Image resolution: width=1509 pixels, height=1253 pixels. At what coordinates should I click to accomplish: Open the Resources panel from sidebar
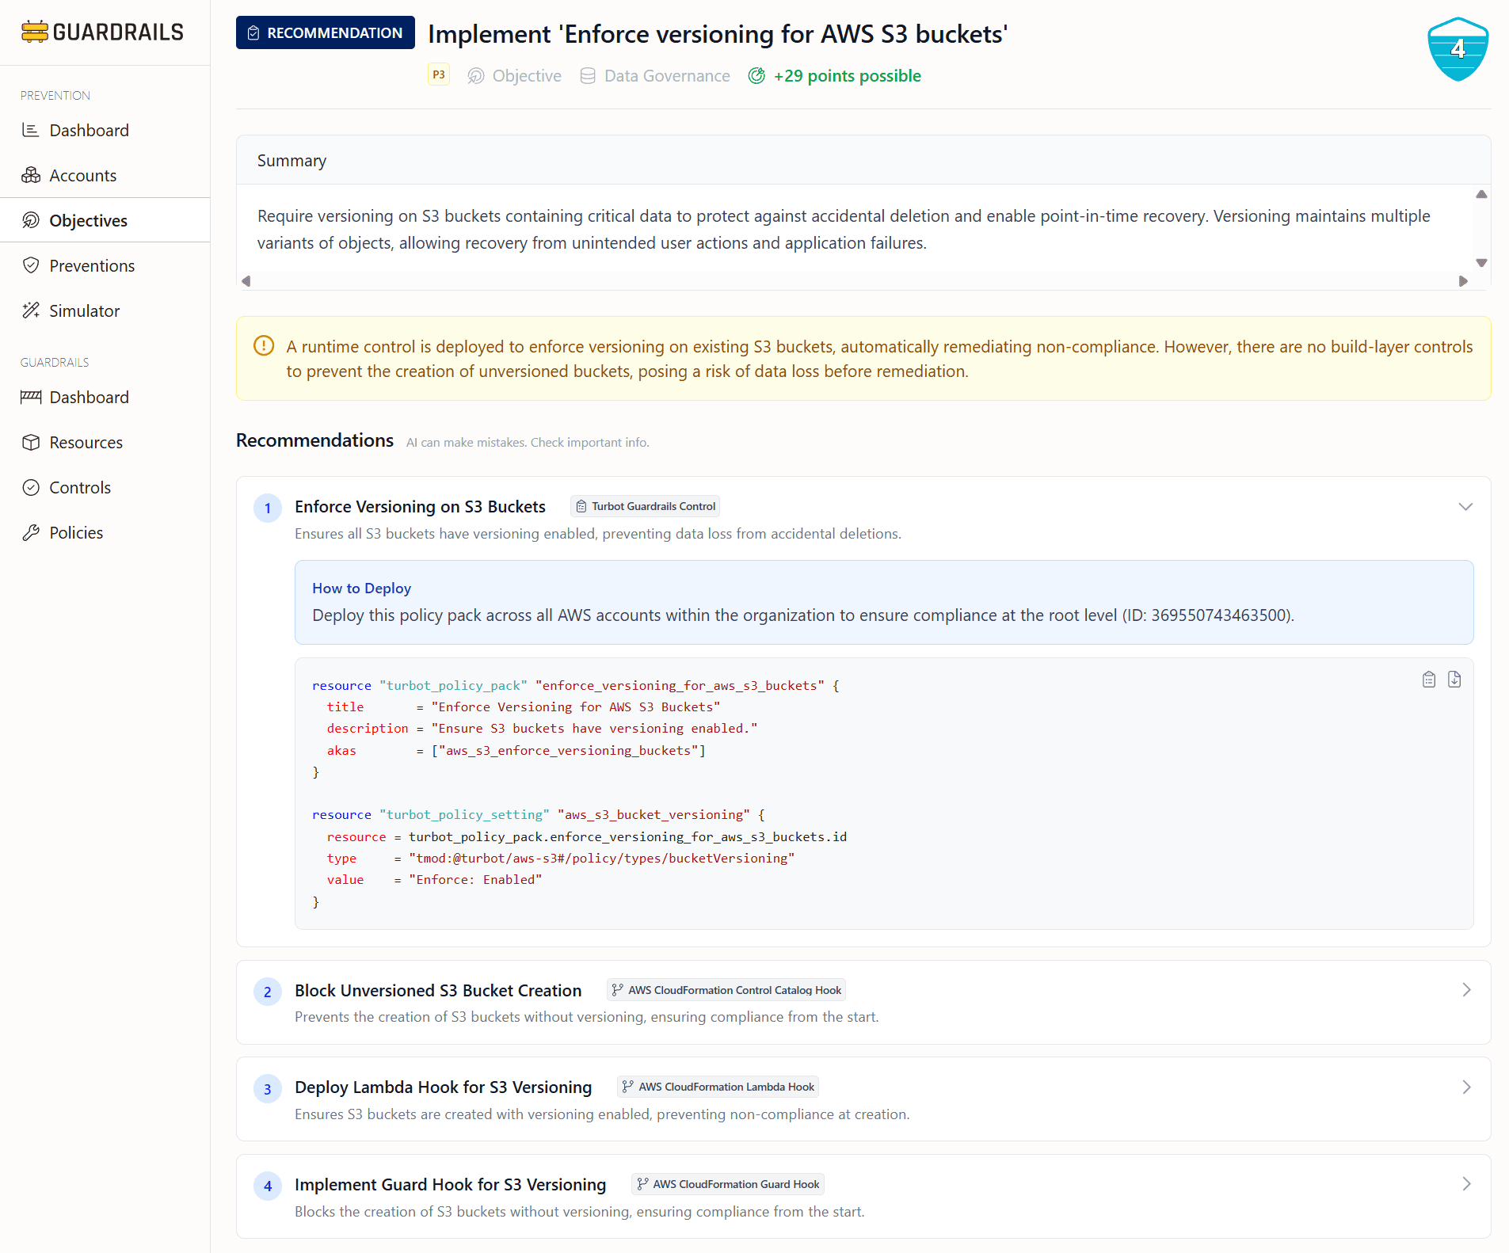86,442
